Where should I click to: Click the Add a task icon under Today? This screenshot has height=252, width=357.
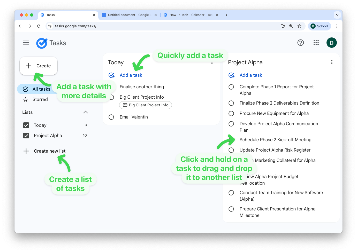pos(111,75)
